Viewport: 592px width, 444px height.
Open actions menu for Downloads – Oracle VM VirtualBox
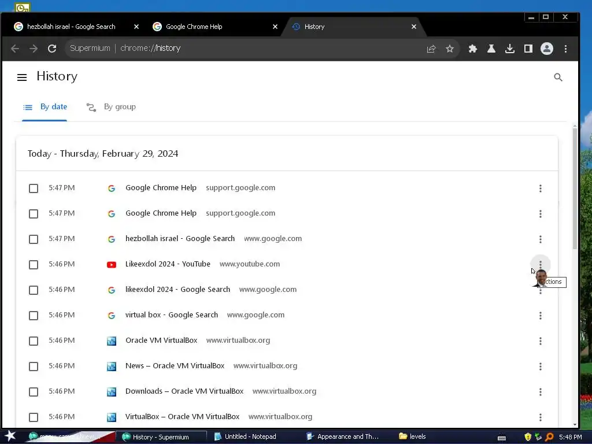(x=541, y=392)
